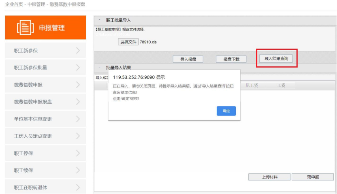This screenshot has width=337, height=194.
Task: Select 缴费基数申报 in the sidebar
Action: pos(28,85)
